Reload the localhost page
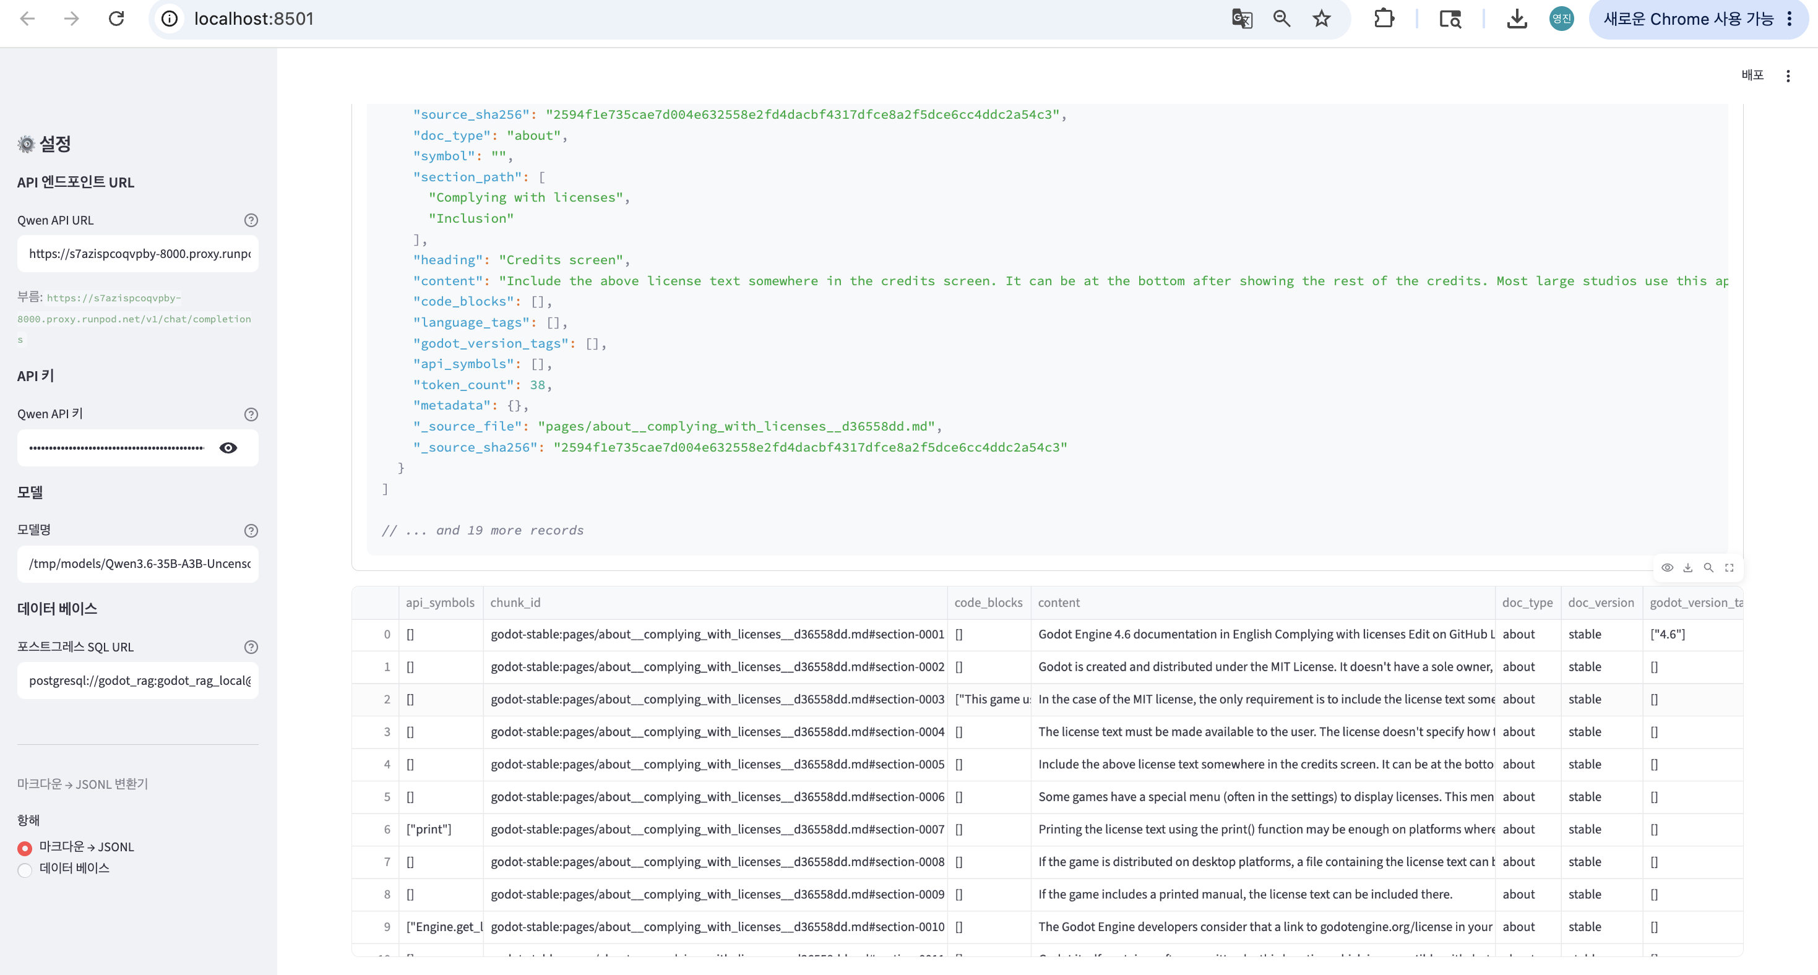Image resolution: width=1818 pixels, height=975 pixels. click(116, 19)
